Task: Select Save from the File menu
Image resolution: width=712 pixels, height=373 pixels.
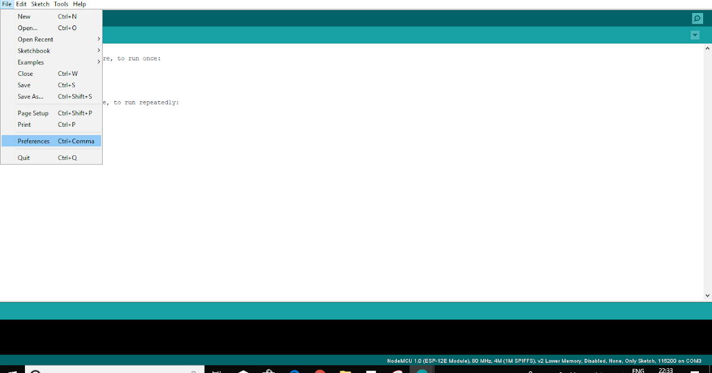Action: [x=51, y=85]
